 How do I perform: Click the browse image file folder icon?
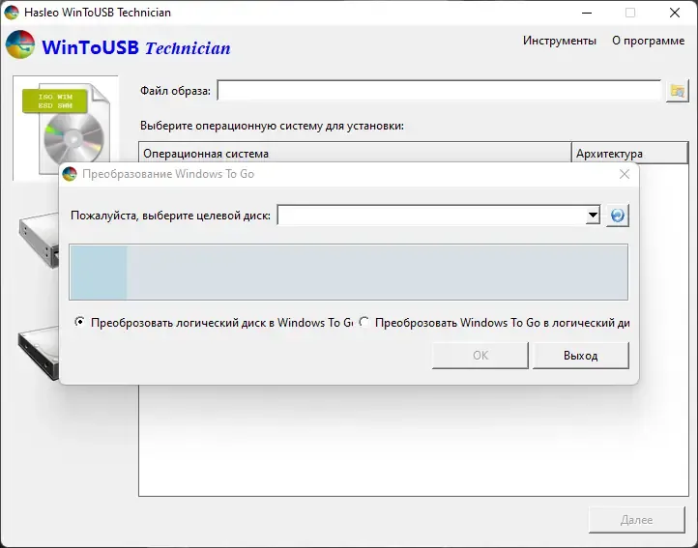tap(677, 91)
